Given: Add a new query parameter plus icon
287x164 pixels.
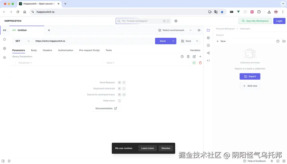Looking at the screenshot, I should (200, 57).
